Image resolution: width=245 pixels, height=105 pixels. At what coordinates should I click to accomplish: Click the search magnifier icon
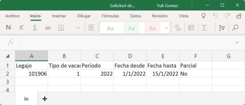pos(235,28)
